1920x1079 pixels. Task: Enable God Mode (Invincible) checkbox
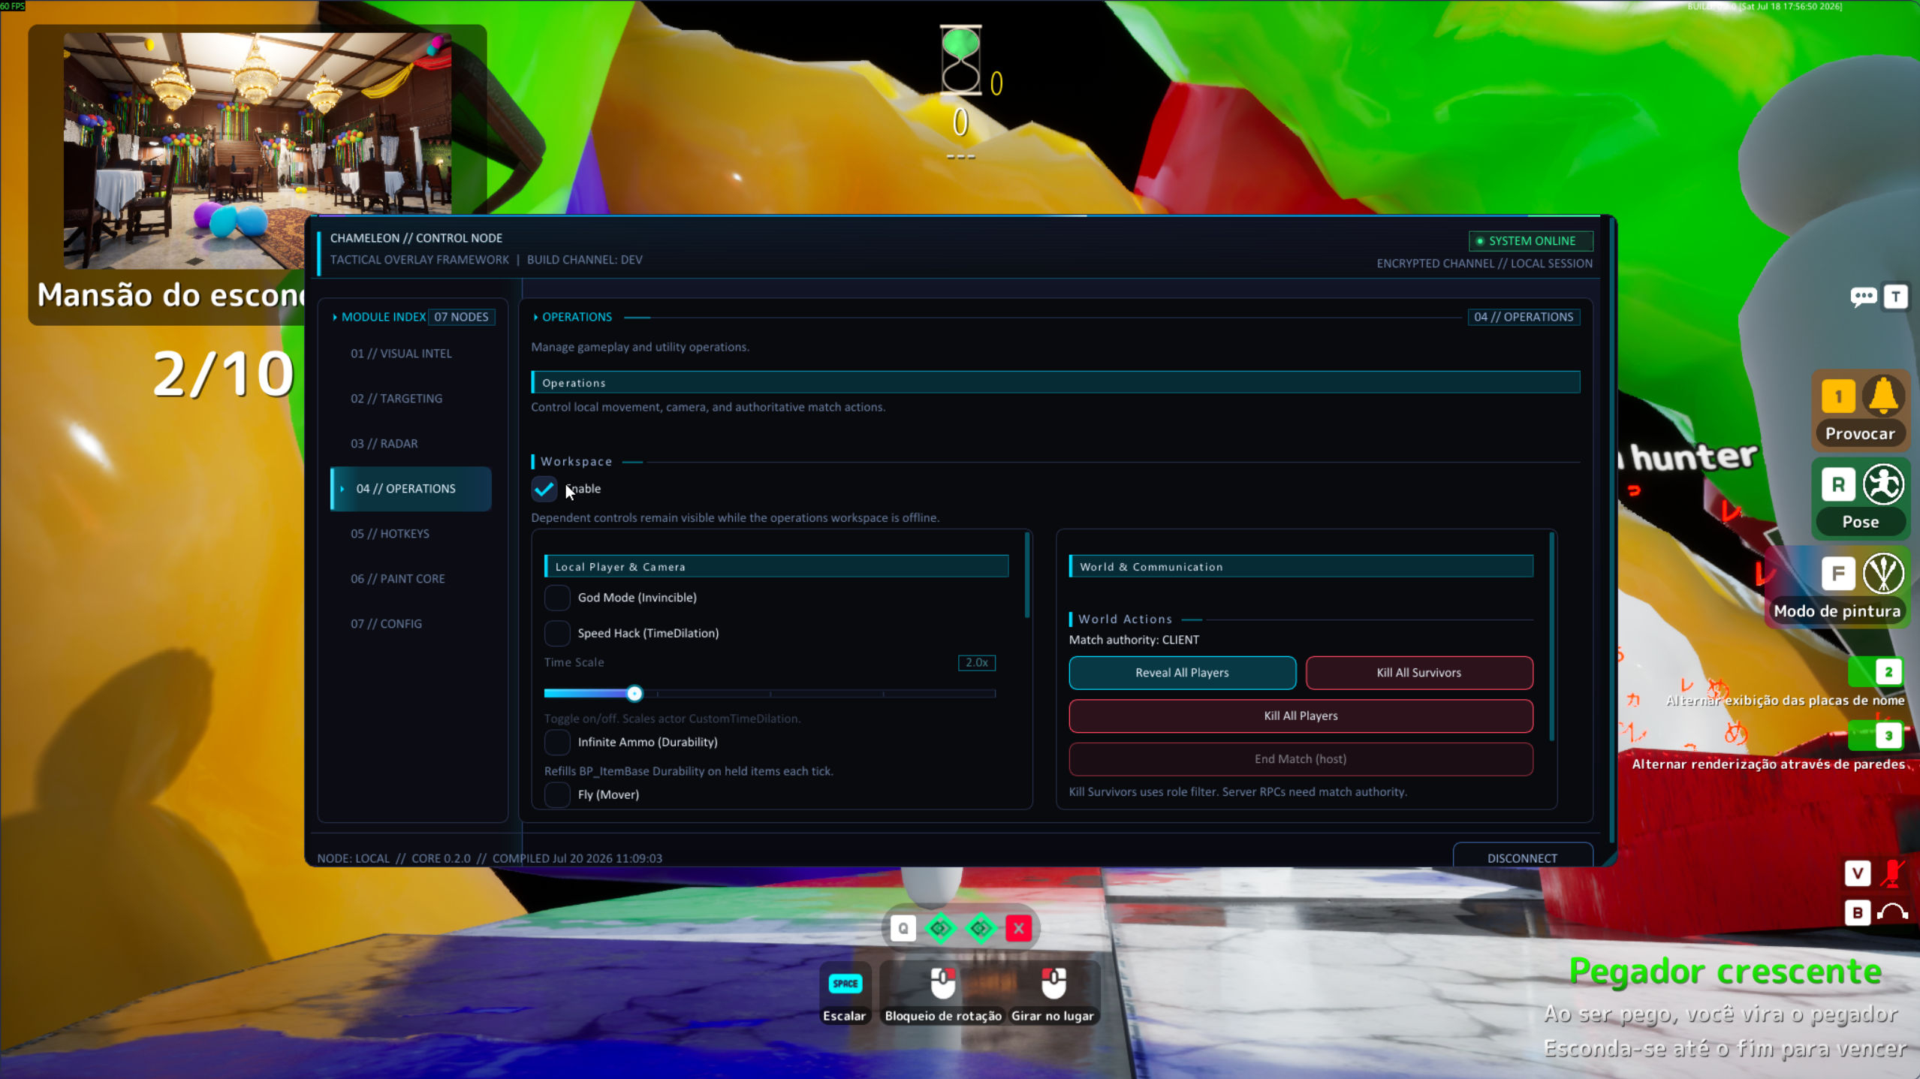tap(557, 598)
